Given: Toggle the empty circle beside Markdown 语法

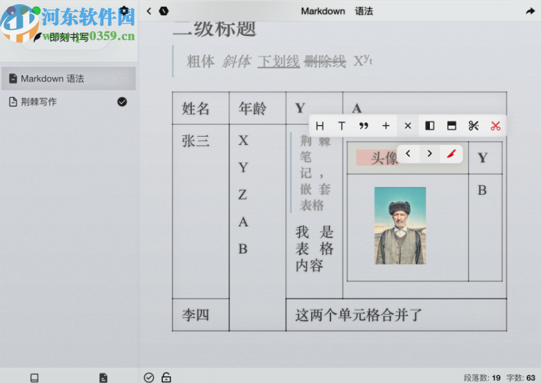Looking at the screenshot, I should [x=122, y=79].
